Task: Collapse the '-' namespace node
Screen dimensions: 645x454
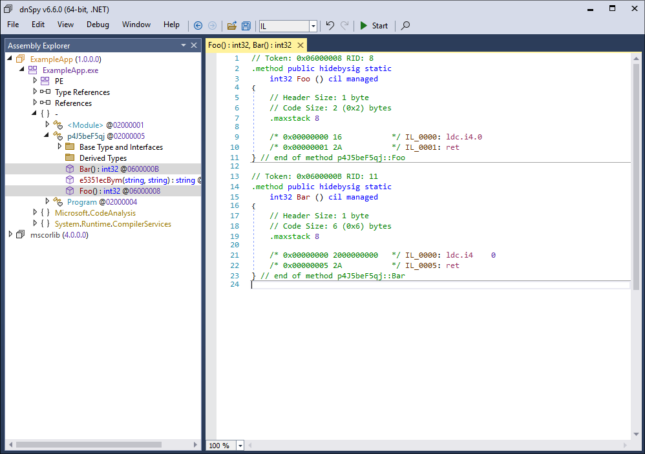Action: pos(34,113)
